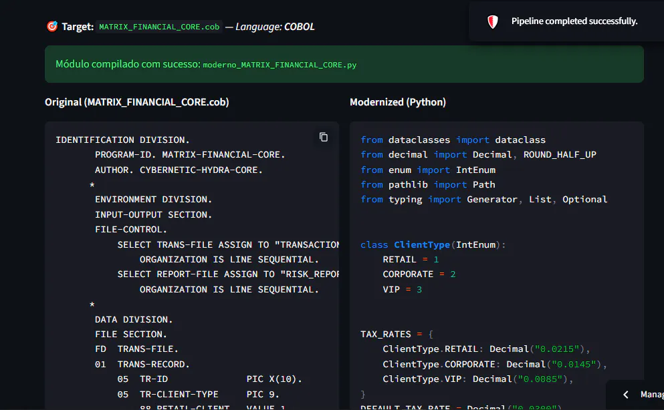The width and height of the screenshot is (664, 410).
Task: Click the 'CORPORATE = 2' line
Action: (x=419, y=274)
